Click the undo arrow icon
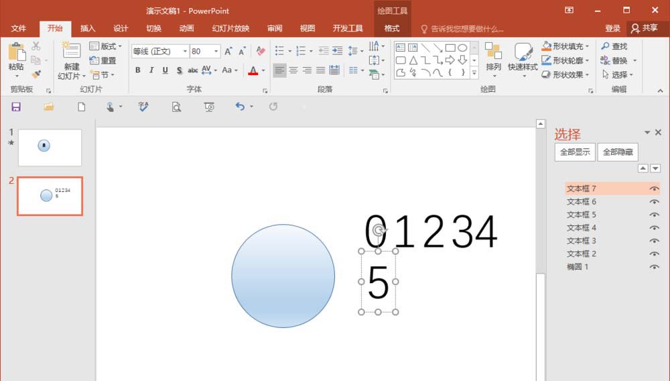 pyautogui.click(x=240, y=107)
